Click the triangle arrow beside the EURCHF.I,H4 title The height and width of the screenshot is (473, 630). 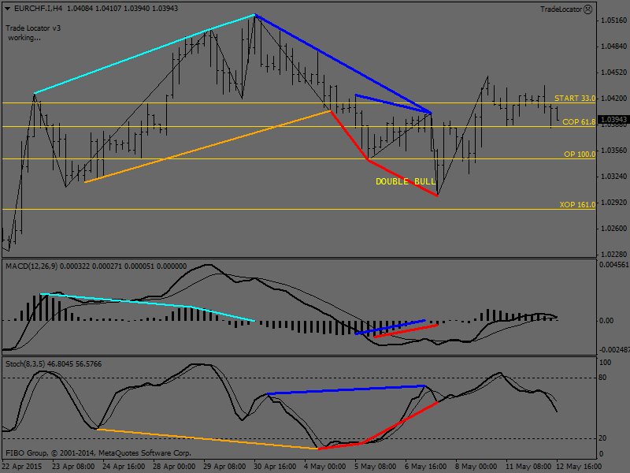(8, 9)
